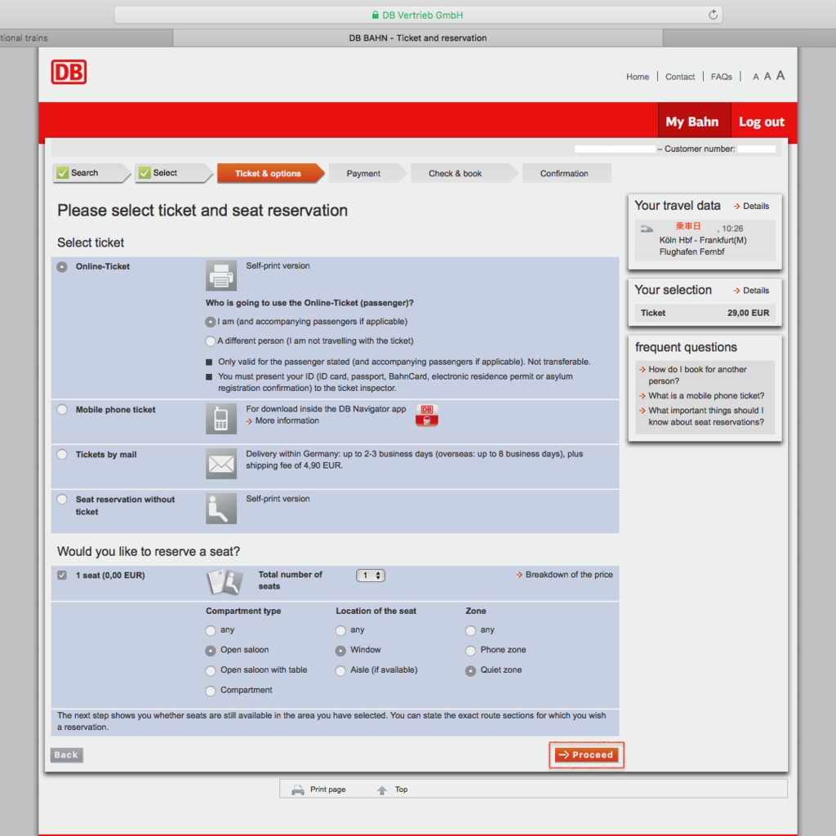Screen dimensions: 836x836
Task: Open the FAQs link
Action: point(722,77)
